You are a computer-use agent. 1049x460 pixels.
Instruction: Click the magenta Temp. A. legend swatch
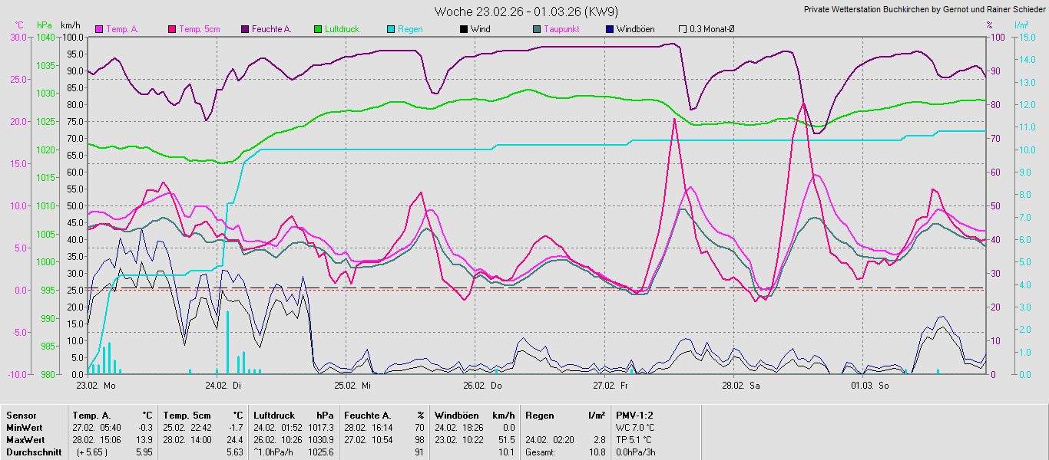pos(99,29)
